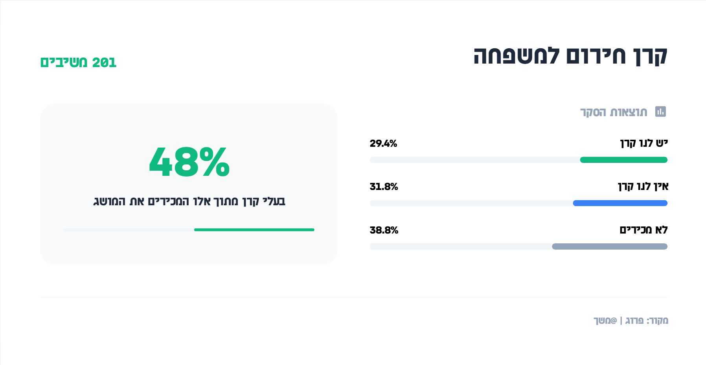Click the green progress bar under 48% caption
The width and height of the screenshot is (706, 365).
[254, 230]
